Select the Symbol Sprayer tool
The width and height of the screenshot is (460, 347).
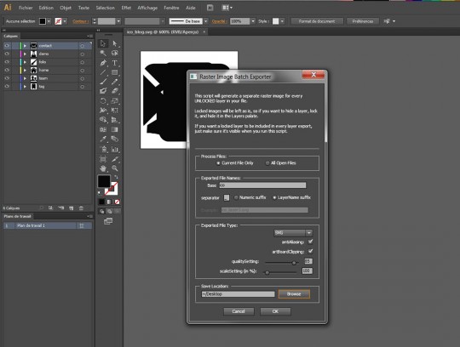(x=103, y=149)
